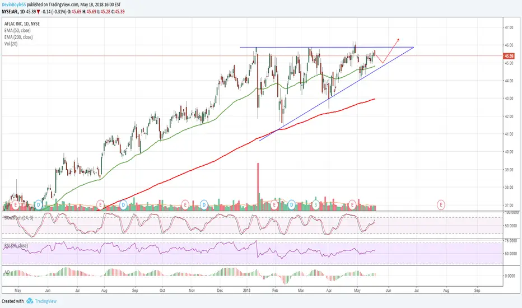
Task: Click the 39.00 price axis label
Action: 509,170
